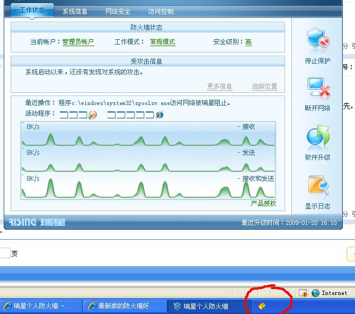Select taskbar item 瑞星个人防火墙 application
This screenshot has height=314, width=355.
tap(209, 306)
